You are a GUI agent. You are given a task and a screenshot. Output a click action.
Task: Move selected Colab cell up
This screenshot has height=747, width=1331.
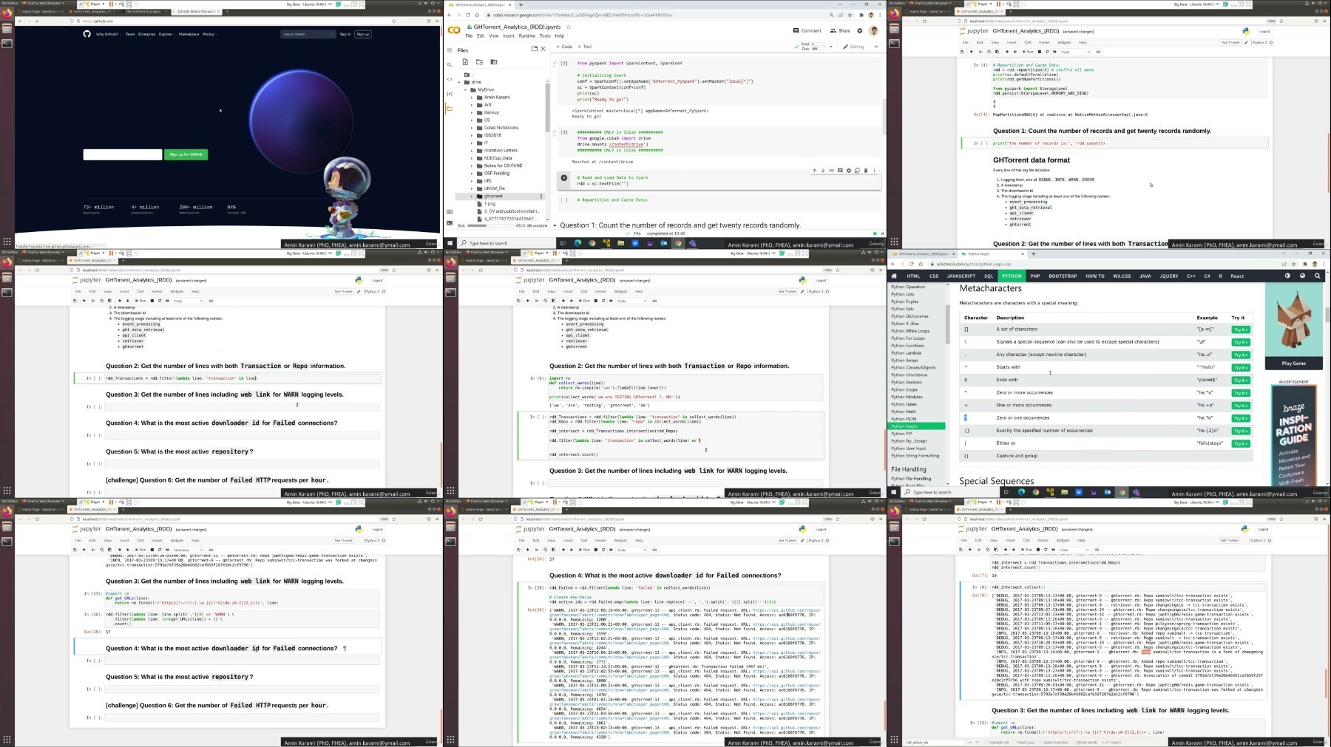pos(814,171)
